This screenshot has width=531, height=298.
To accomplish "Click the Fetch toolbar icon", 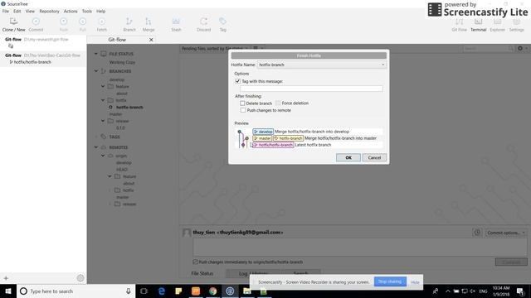I will click(101, 22).
